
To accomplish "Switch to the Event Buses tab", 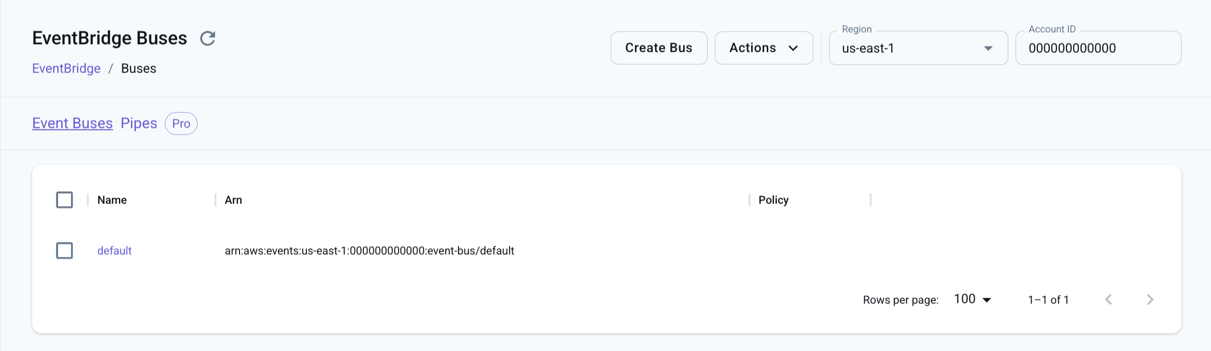I will coord(73,123).
